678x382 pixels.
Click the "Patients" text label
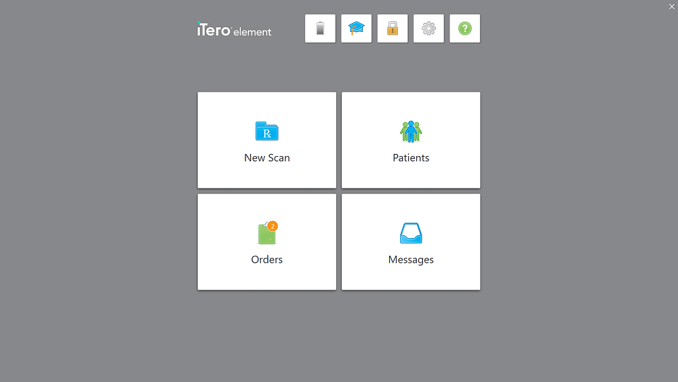pos(411,158)
